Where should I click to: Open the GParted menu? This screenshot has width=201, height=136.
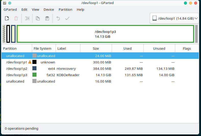pyautogui.click(x=10, y=9)
